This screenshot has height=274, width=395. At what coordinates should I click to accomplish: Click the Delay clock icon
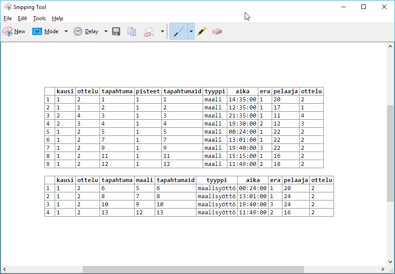78,31
